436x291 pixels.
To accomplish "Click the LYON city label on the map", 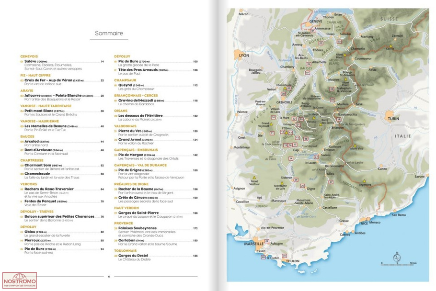I will point(244,55).
